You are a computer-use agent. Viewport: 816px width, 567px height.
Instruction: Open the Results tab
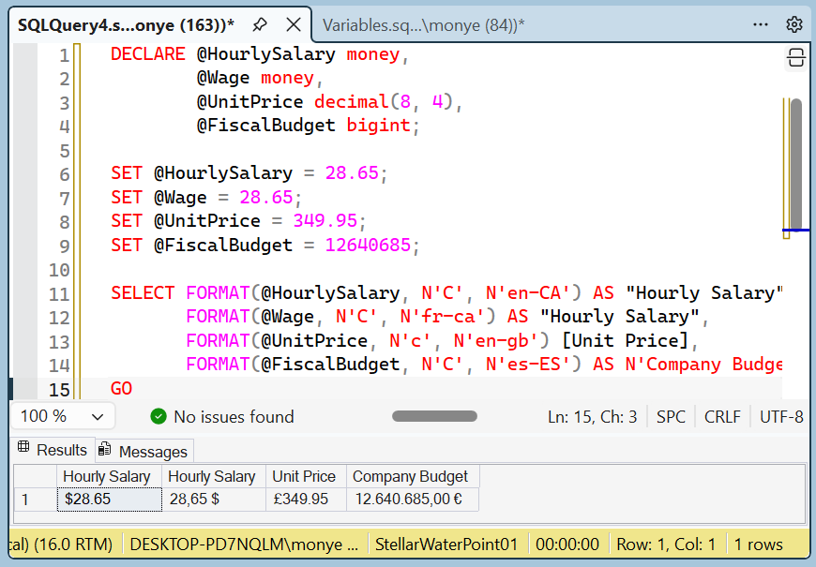[52, 450]
